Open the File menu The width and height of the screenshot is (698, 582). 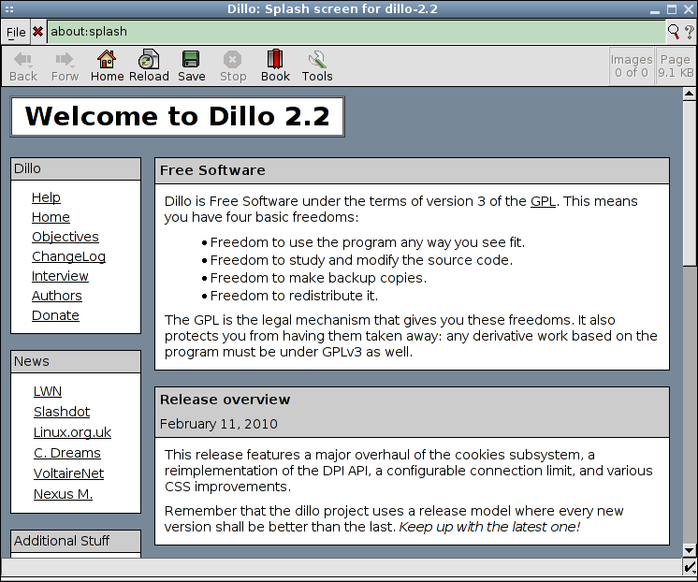click(x=16, y=32)
